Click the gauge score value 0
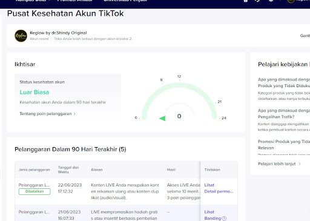Image resolution: width=310 pixels, height=221 pixels. coord(179,116)
